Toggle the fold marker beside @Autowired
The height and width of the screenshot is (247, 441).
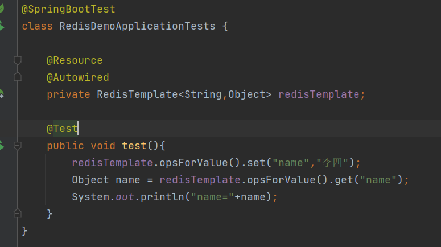(17, 77)
